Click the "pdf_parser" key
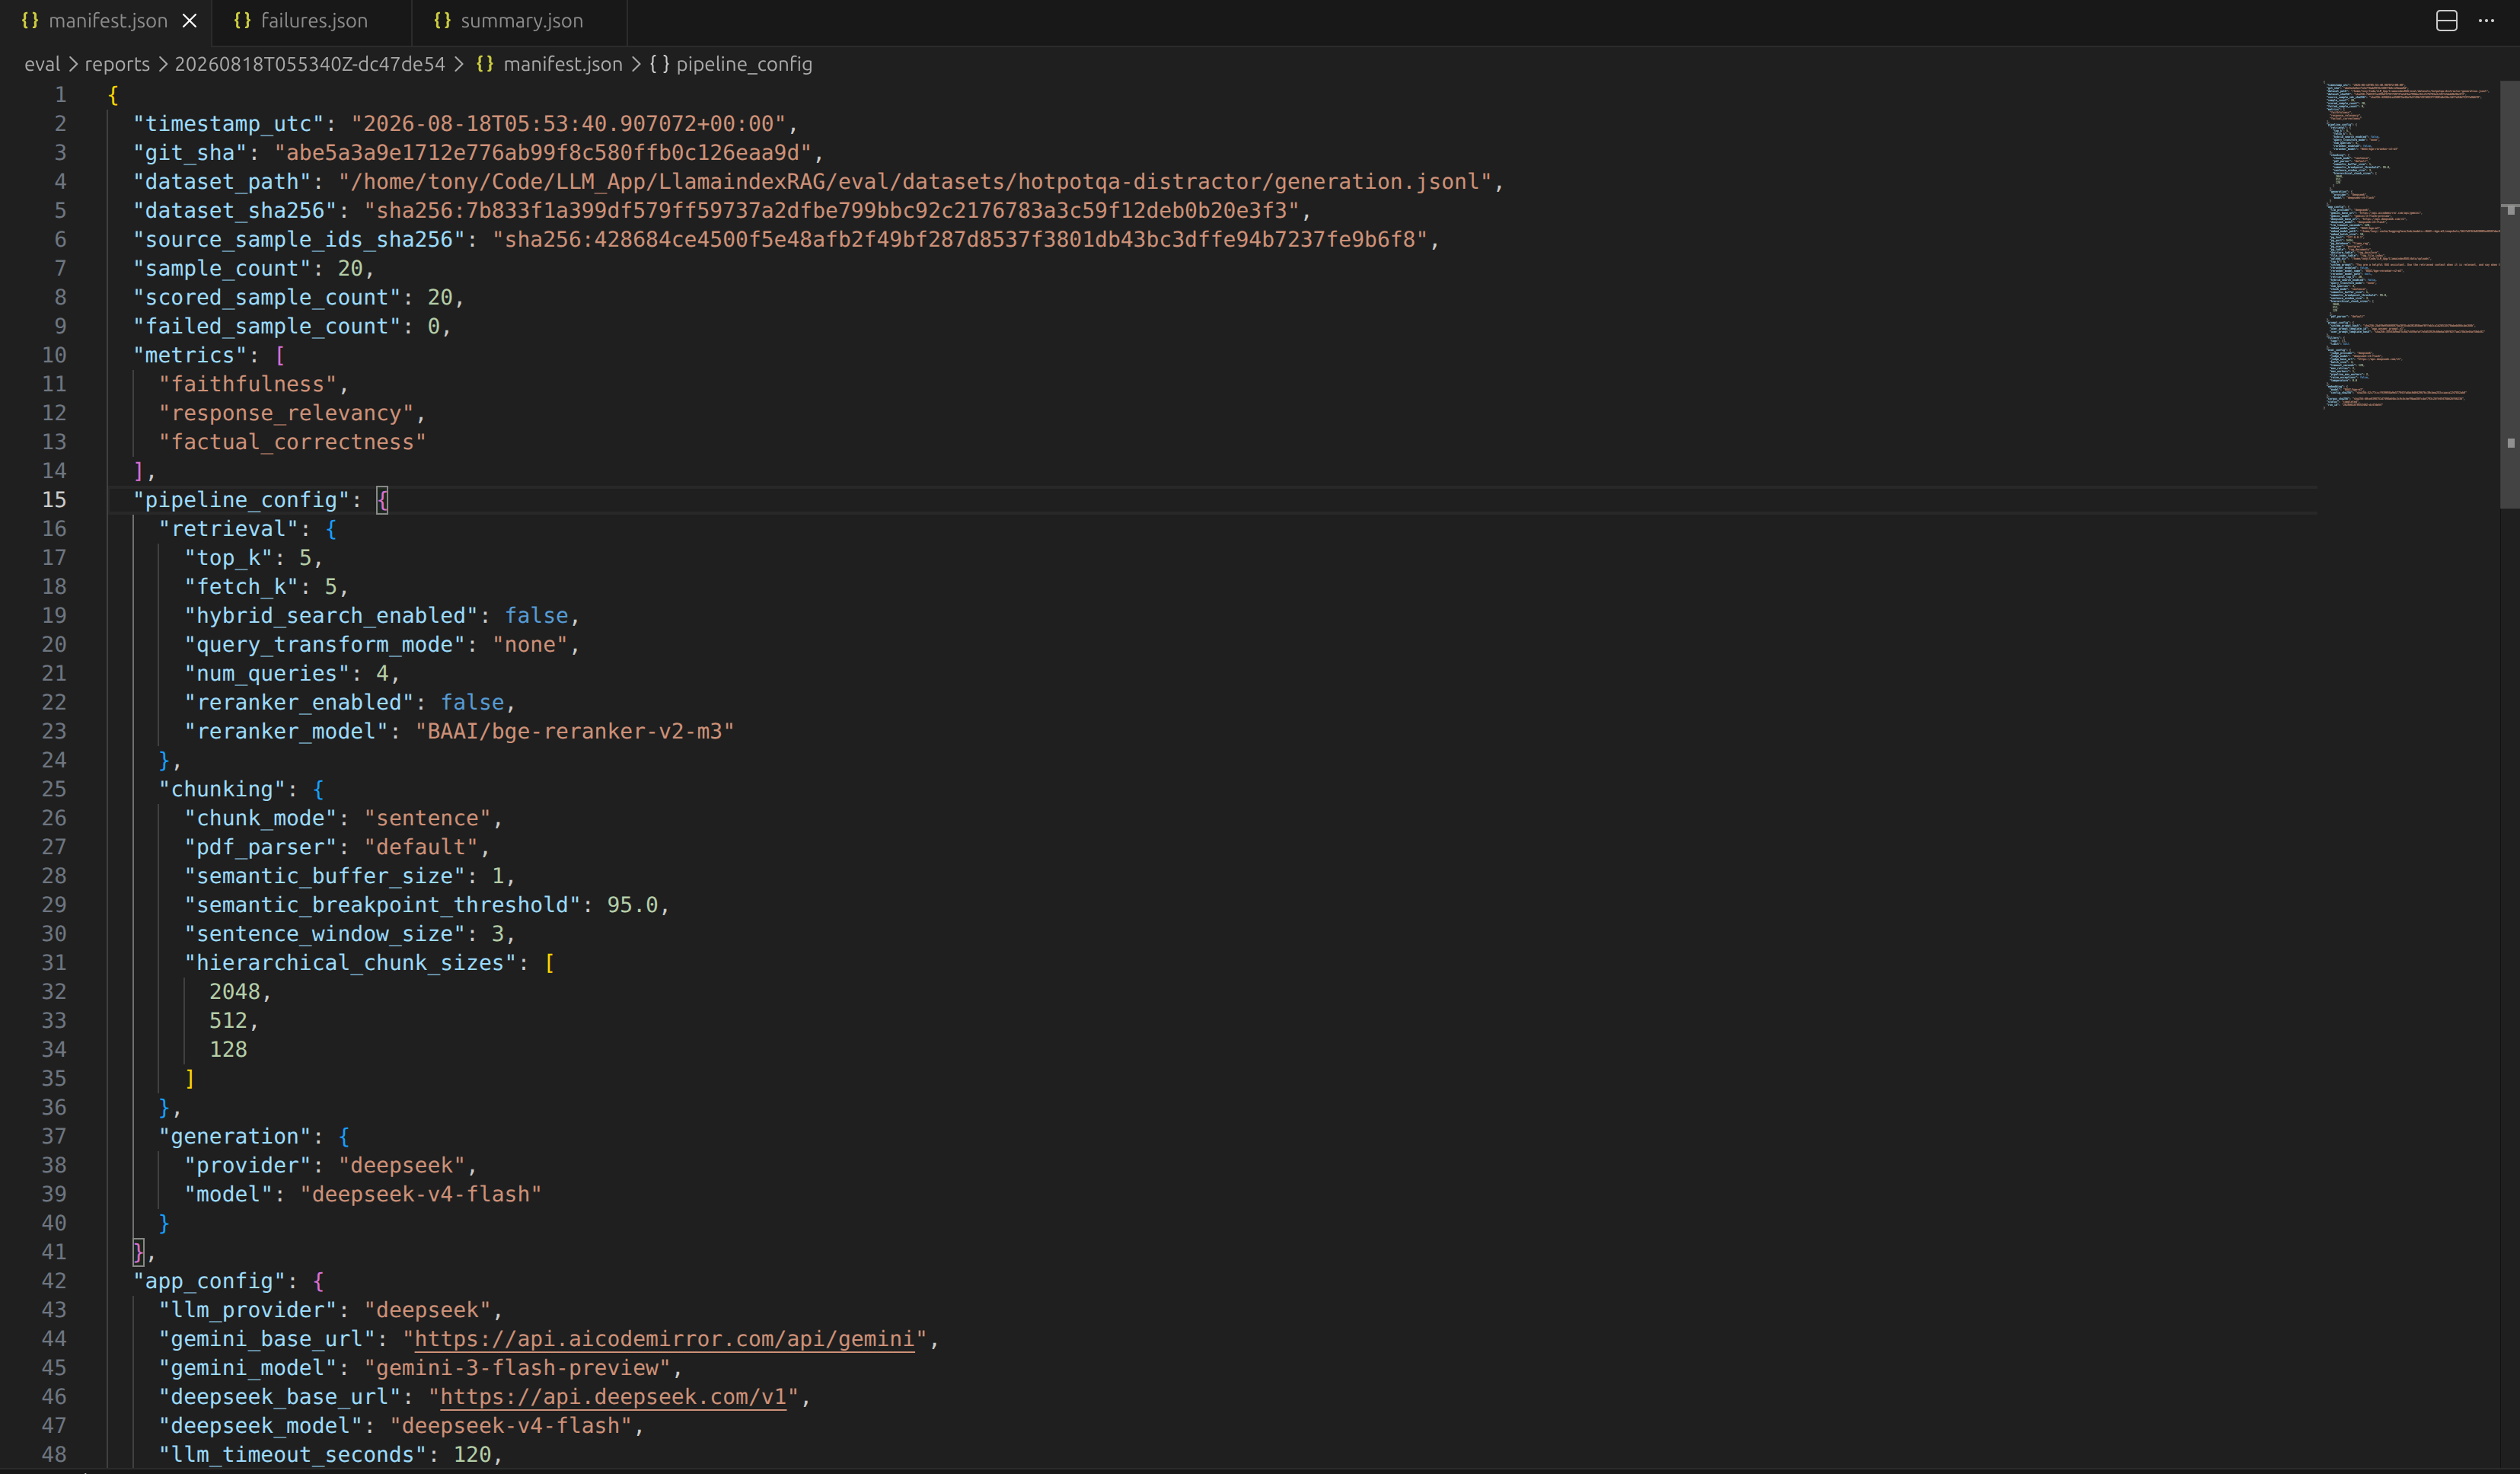 pos(261,848)
